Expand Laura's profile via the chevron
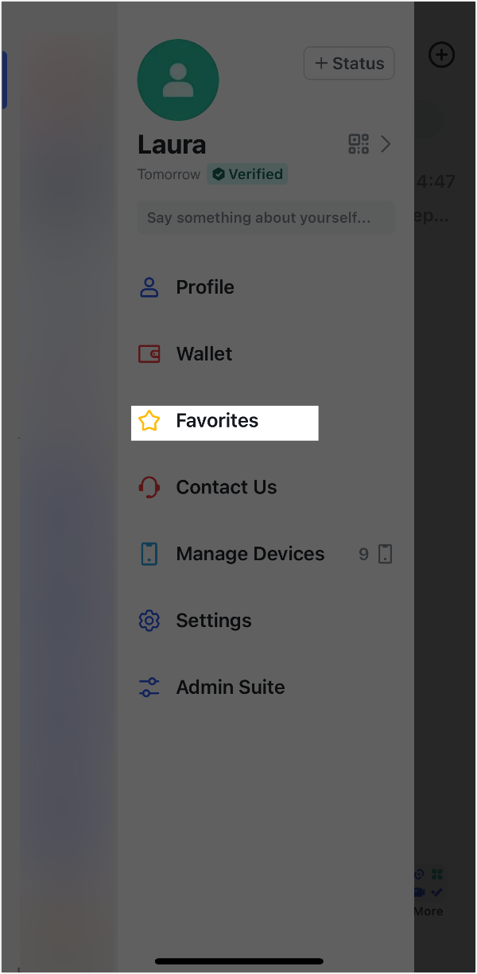Screen dimensions: 477x974 386,144
